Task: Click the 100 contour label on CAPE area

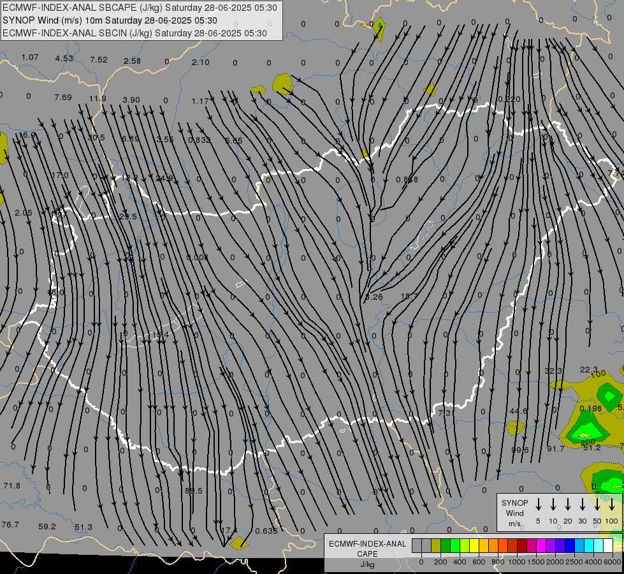Action: coord(598,374)
